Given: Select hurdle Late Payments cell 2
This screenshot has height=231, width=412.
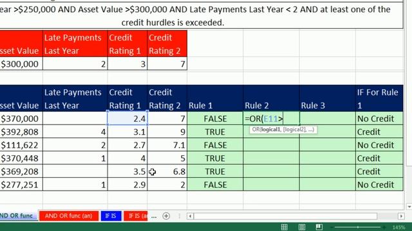Looking at the screenshot, I should 75,64.
